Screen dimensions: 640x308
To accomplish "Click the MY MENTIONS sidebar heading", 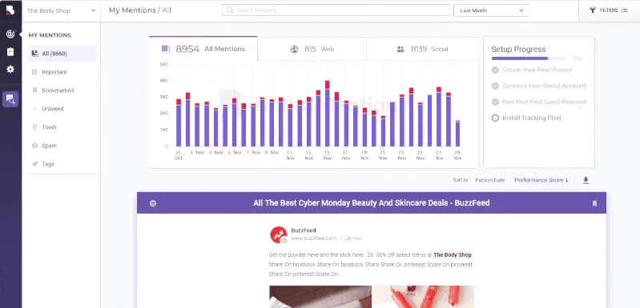I will [x=50, y=35].
